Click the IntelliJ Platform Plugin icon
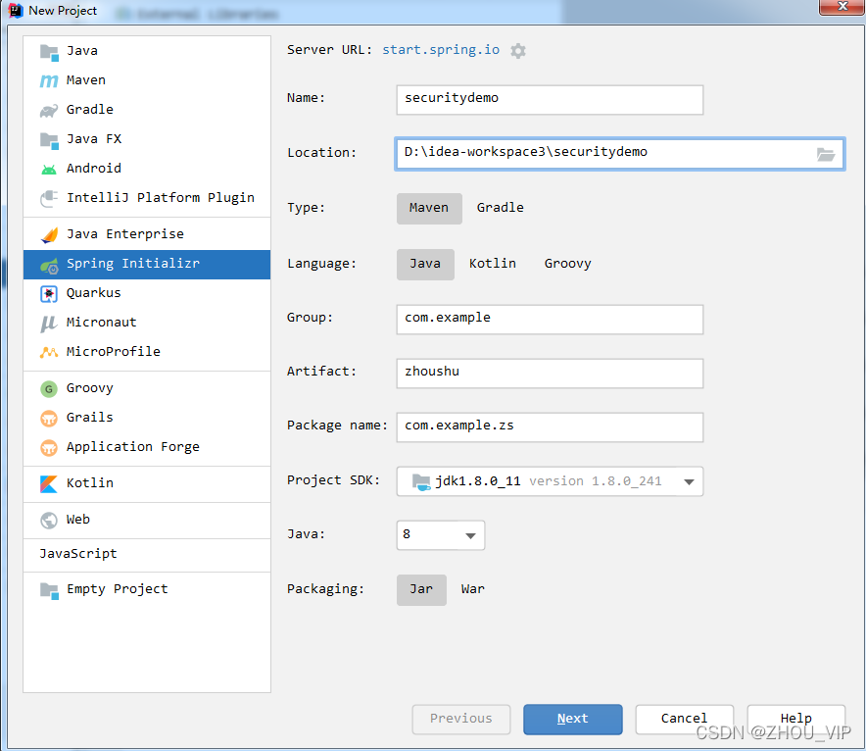The width and height of the screenshot is (866, 751). [49, 198]
